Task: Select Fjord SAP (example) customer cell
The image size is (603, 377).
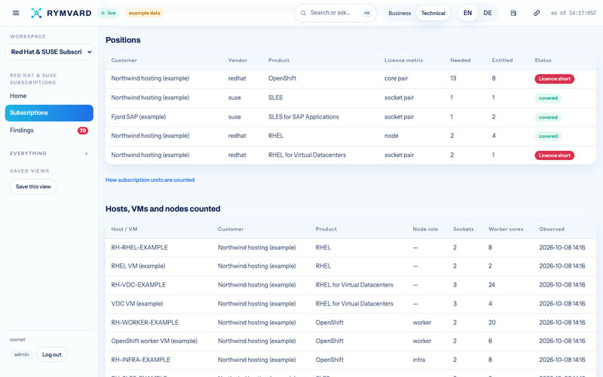Action: pyautogui.click(x=139, y=117)
